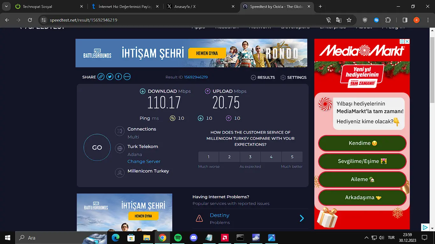
Task: Rate customer service 3 As expected
Action: tap(250, 157)
